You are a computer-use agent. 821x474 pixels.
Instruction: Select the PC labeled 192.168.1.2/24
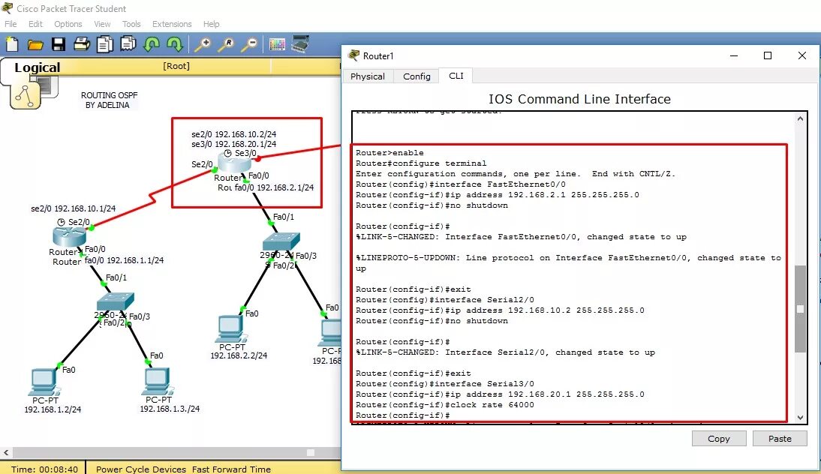pyautogui.click(x=44, y=382)
